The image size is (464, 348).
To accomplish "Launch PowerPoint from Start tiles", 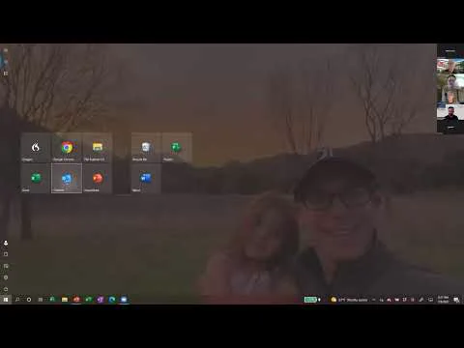I will 98,178.
